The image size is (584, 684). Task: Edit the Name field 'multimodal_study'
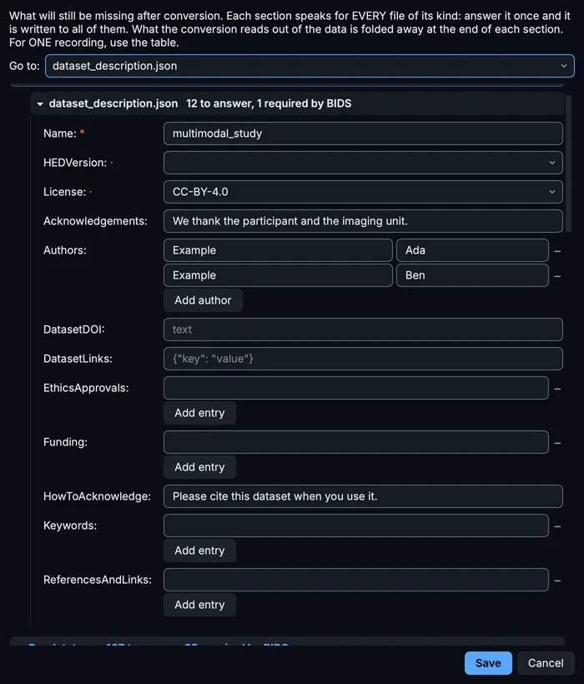coord(363,133)
